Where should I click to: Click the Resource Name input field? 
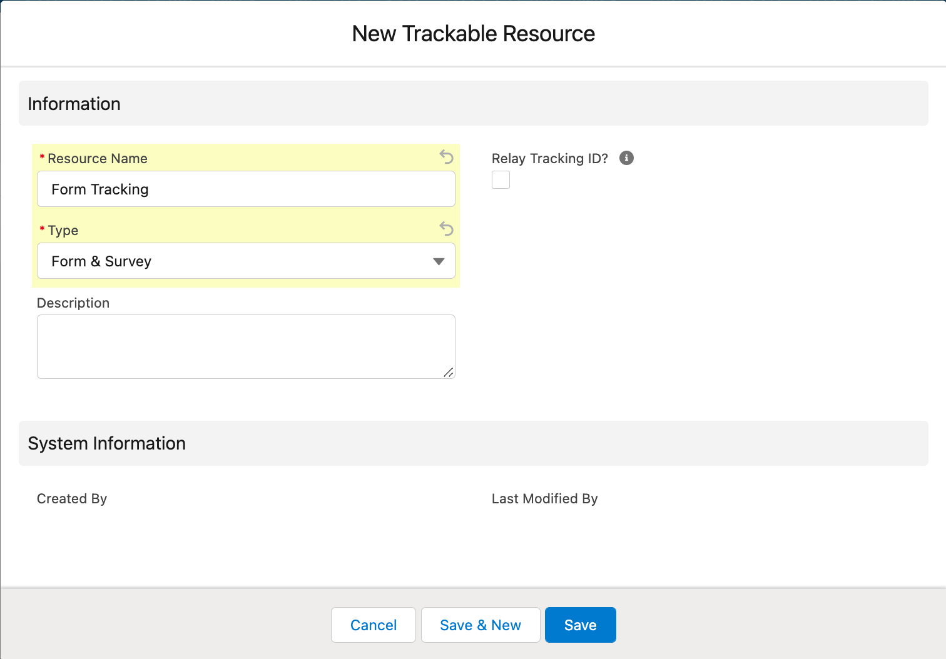click(246, 189)
